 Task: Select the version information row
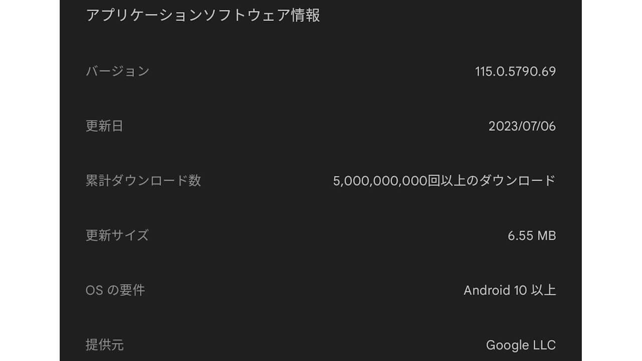pyautogui.click(x=321, y=71)
